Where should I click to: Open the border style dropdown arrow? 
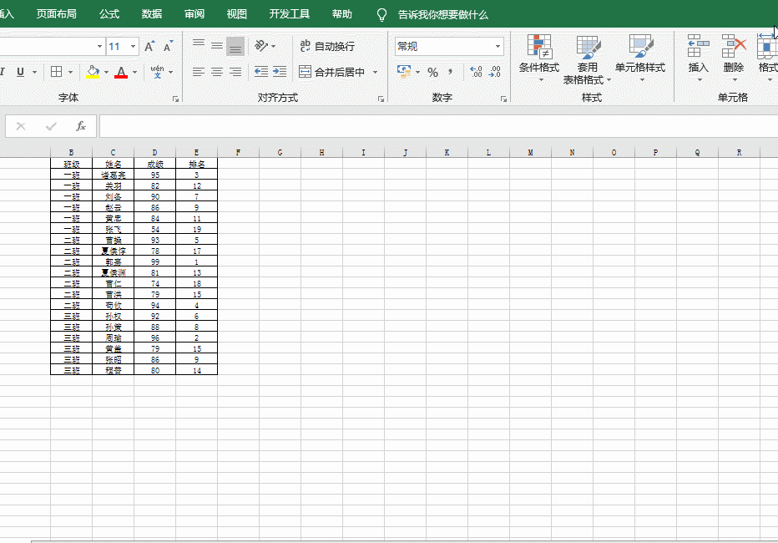70,72
